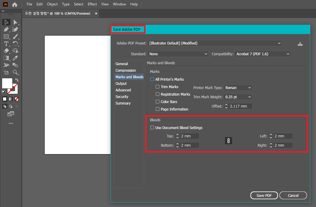Screen dimensions: 316x207
Task: Open the Edit menu
Action: [40, 4]
